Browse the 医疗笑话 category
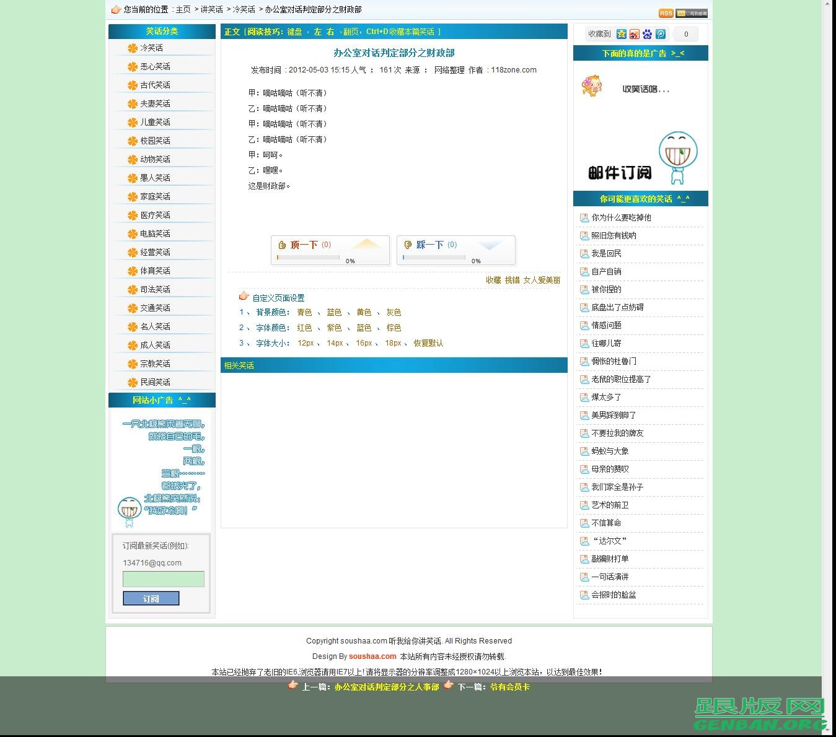This screenshot has width=836, height=737. click(x=156, y=214)
